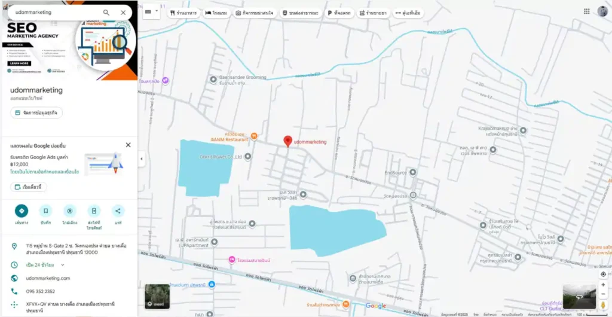Copy the XFVX+QV plus code text
Screen dimensions: 612x317
[71, 307]
